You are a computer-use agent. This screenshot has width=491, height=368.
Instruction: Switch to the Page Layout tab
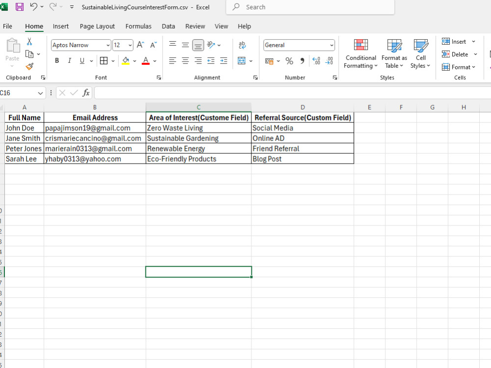pyautogui.click(x=97, y=27)
